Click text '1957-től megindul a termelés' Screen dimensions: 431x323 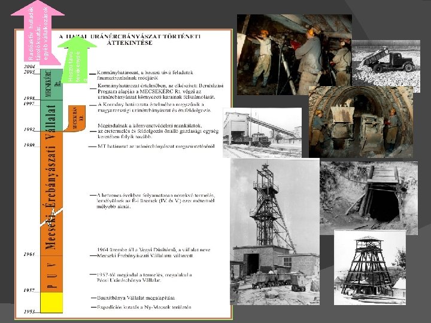(x=144, y=275)
